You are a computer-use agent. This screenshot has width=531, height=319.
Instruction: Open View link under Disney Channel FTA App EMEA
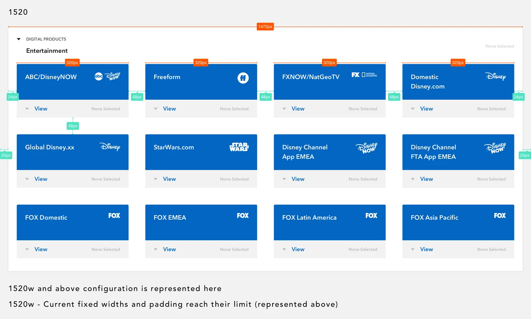pyautogui.click(x=426, y=179)
